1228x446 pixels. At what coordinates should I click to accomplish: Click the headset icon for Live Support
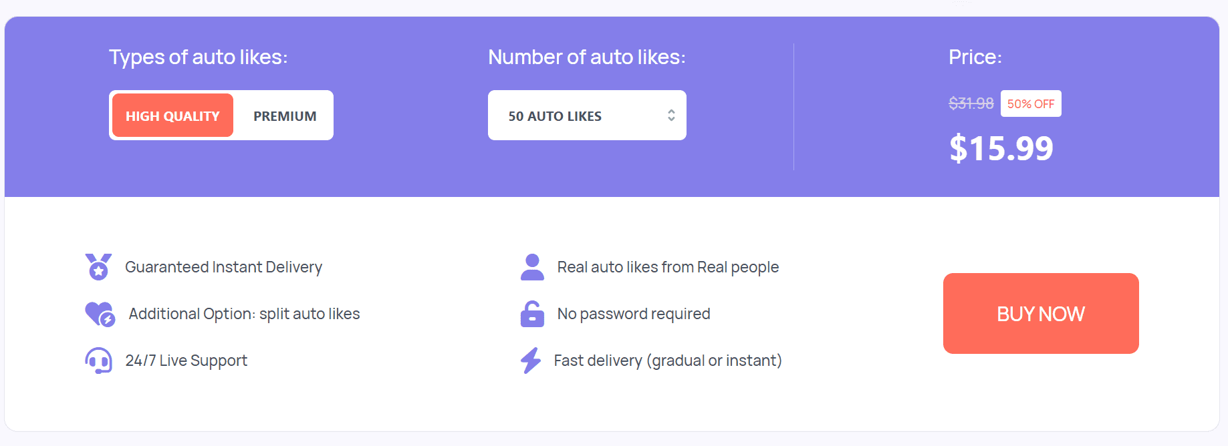point(99,361)
